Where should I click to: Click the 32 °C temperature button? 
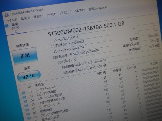29,76
